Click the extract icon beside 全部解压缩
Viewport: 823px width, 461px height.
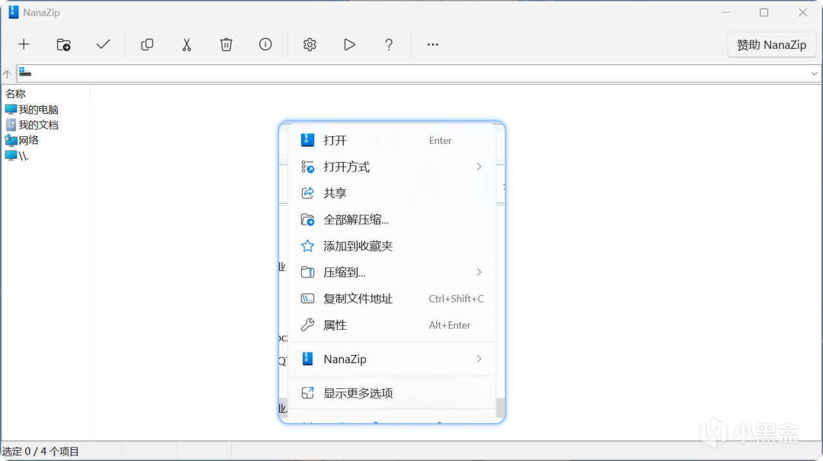[308, 219]
